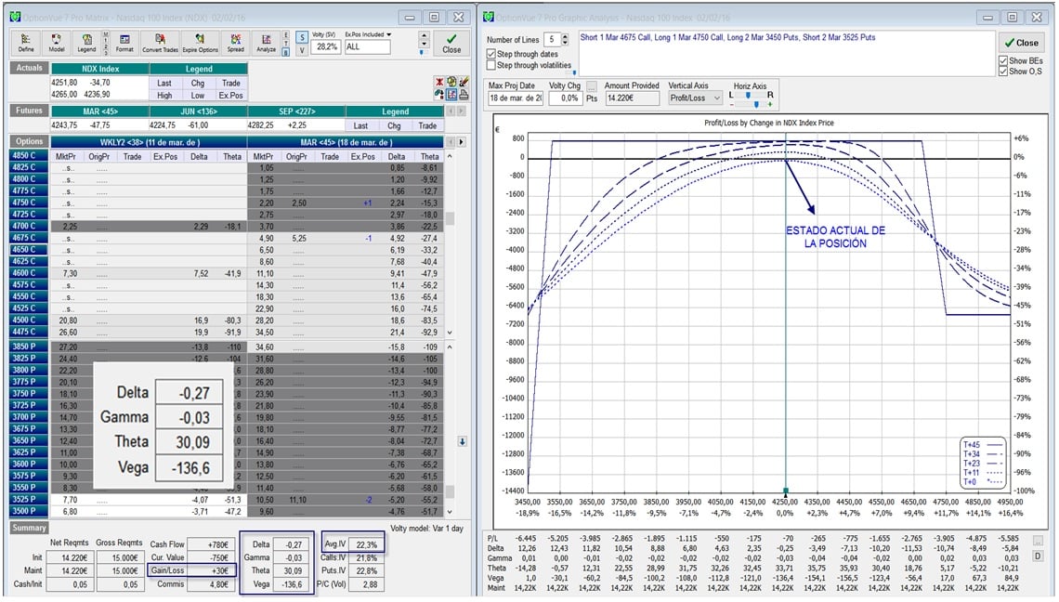Image resolution: width=1059 pixels, height=602 pixels.
Task: Open the Model tool
Action: click(x=58, y=43)
